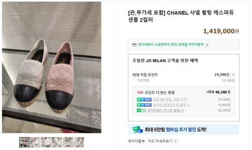
Task: Select third product thumbnail
Action: [x=46, y=142]
